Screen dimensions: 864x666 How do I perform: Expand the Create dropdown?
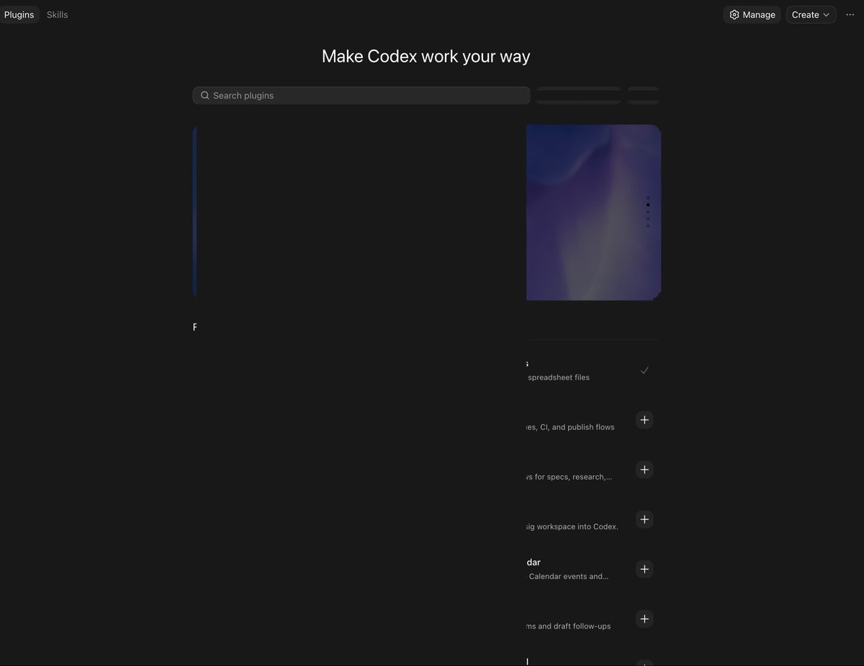811,14
